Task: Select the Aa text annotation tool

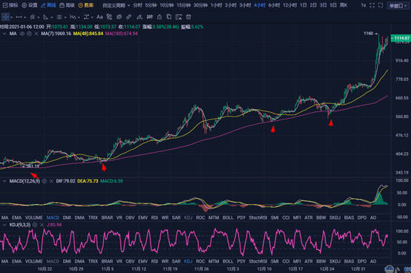Action: click(x=99, y=17)
